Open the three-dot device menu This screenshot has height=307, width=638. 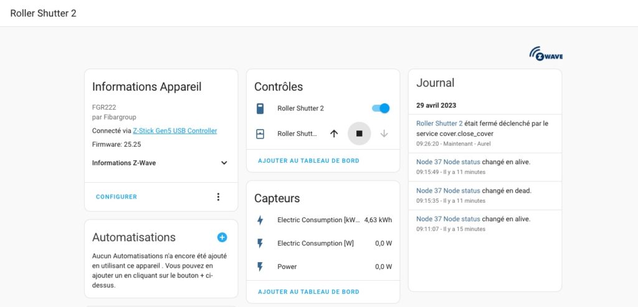pos(218,197)
